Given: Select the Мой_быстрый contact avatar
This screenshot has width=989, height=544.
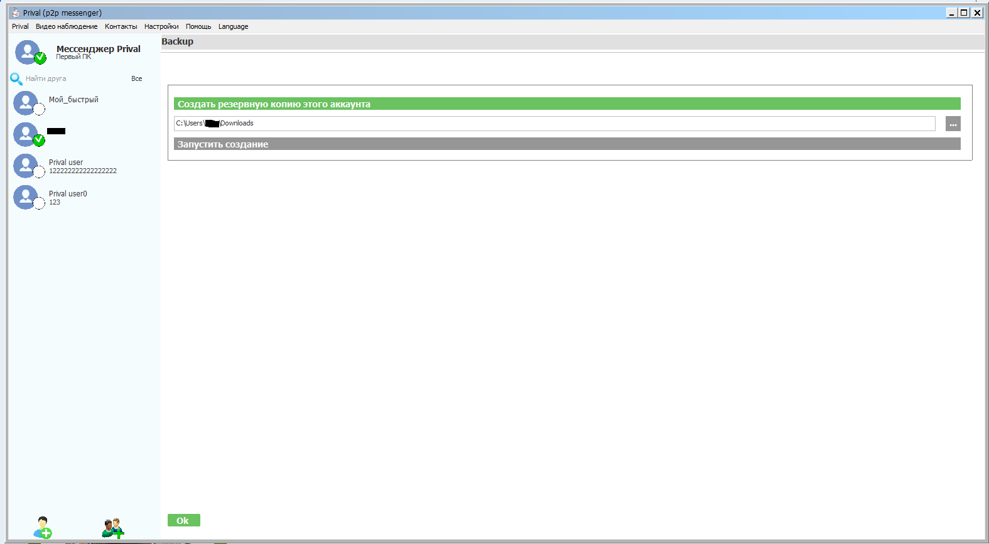Looking at the screenshot, I should point(26,103).
